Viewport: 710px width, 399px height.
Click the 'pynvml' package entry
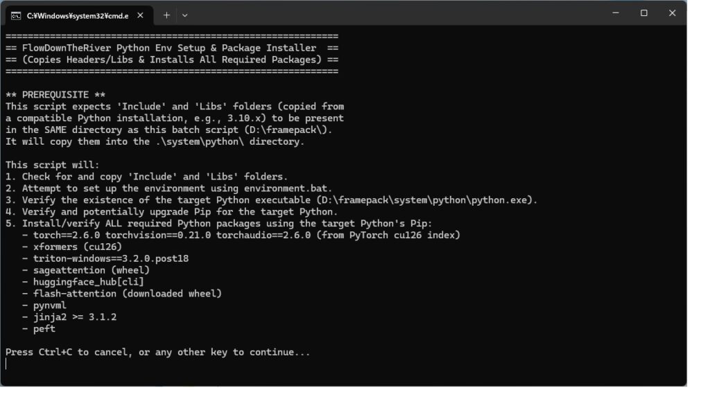coord(50,305)
